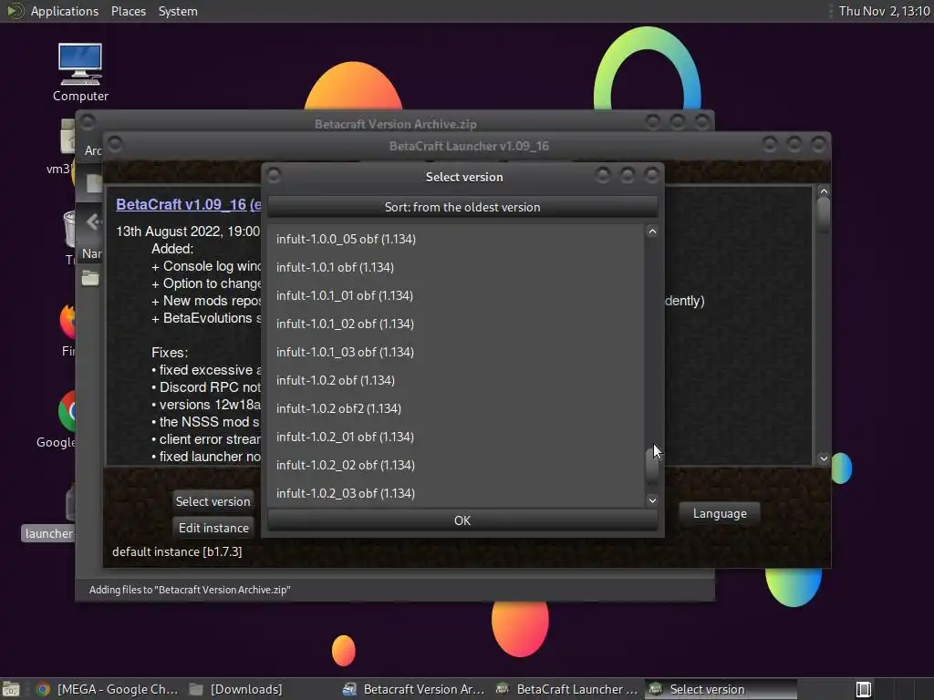Select infult-1.0.1_03 obf (1.134)
Viewport: 934px width, 700px height.
(456, 352)
